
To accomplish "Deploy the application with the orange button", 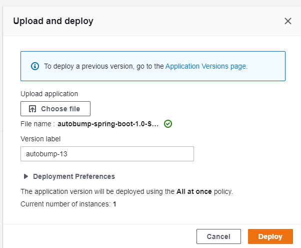I will pos(270,236).
